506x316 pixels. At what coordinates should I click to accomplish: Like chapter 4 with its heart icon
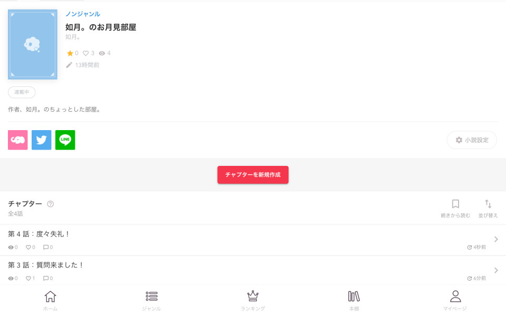pos(28,248)
